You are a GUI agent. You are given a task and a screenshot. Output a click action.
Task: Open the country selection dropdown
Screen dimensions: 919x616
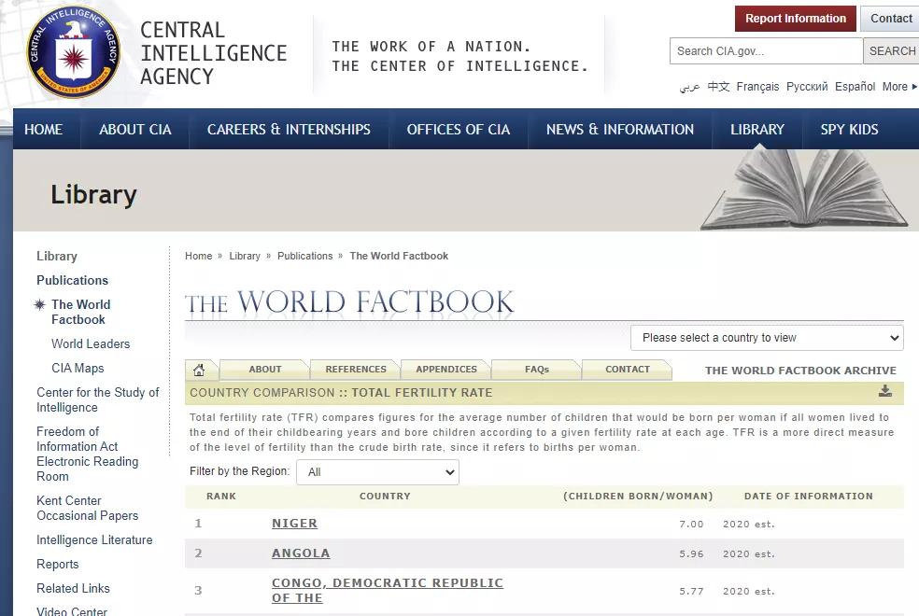coord(767,338)
